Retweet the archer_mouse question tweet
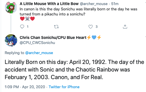The image size is (146, 92). pos(57,27)
